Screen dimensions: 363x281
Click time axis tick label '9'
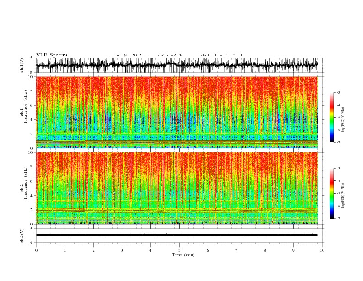coord(293,250)
